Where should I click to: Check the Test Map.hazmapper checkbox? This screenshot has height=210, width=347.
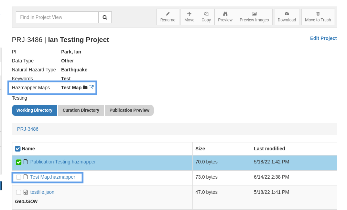coord(19,177)
